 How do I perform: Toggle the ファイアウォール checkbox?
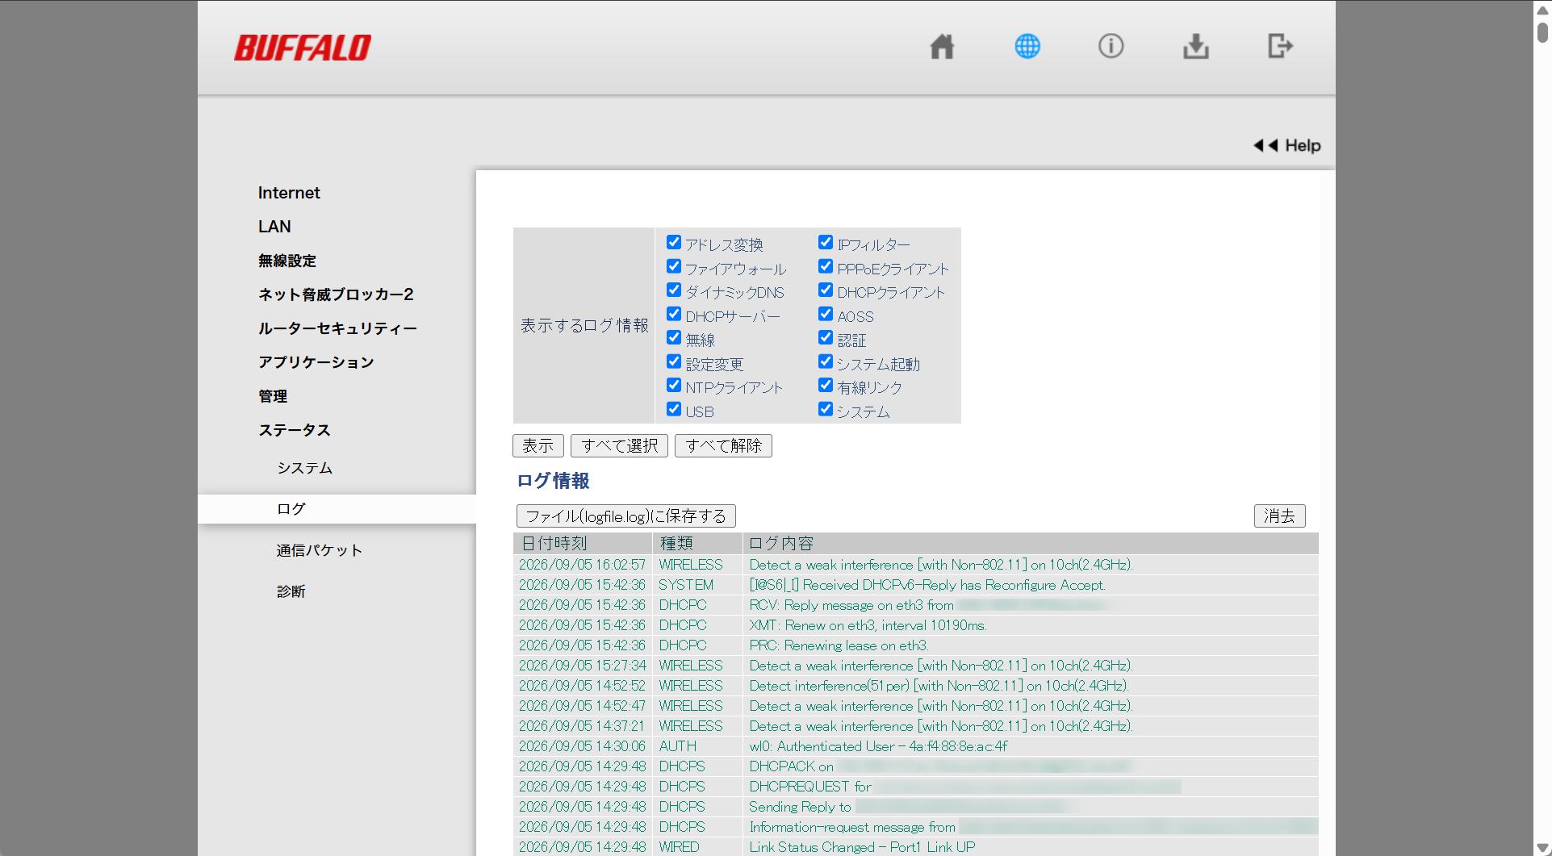674,266
